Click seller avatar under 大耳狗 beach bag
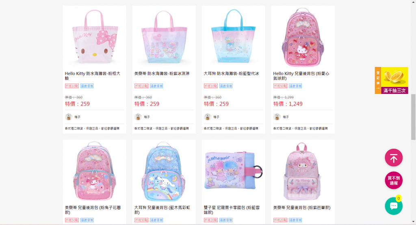Image resolution: width=416 pixels, height=225 pixels. pyautogui.click(x=208, y=117)
